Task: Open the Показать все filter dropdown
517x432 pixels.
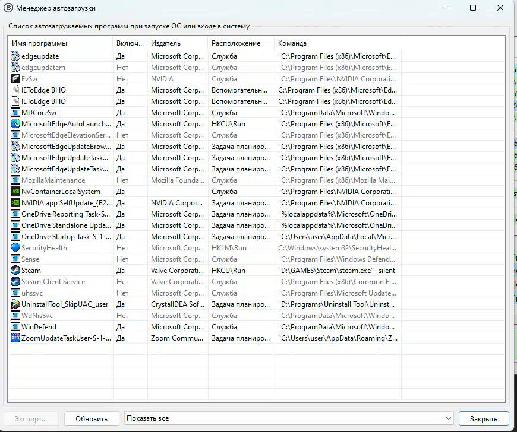Action: (x=289, y=418)
